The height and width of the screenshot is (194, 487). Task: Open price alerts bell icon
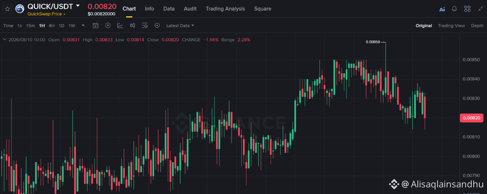[x=454, y=9]
